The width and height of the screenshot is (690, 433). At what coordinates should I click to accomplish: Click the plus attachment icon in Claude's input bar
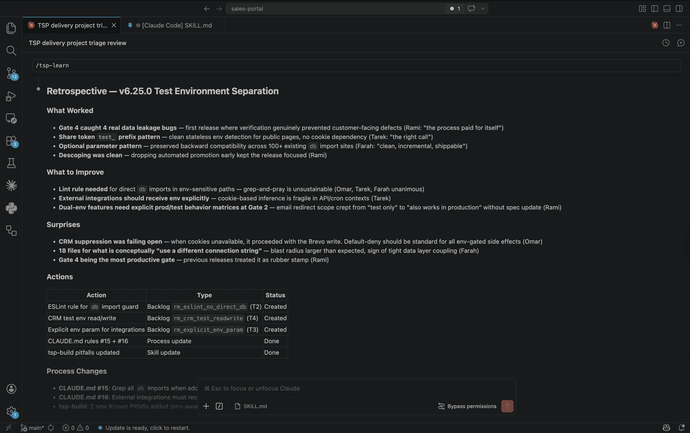[206, 406]
